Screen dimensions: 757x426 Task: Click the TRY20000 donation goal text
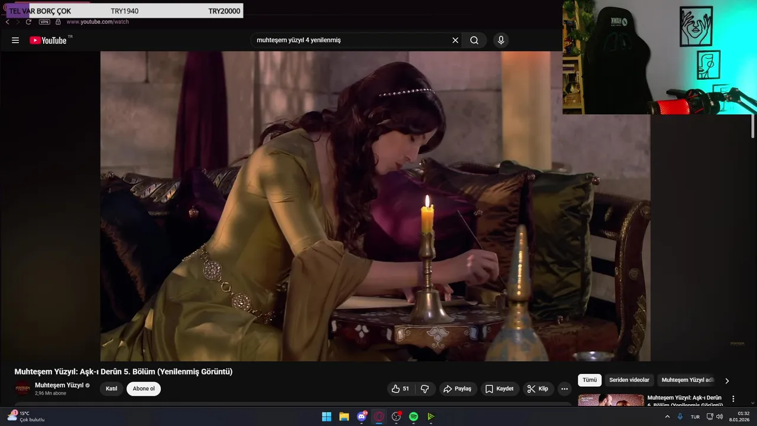(224, 11)
